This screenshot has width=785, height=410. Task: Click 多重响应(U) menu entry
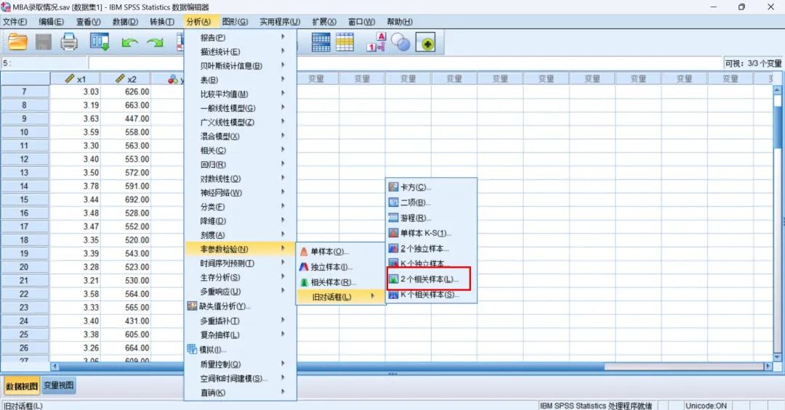[241, 292]
